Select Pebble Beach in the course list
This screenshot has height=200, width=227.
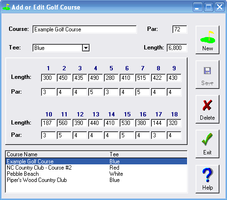coord(97,174)
